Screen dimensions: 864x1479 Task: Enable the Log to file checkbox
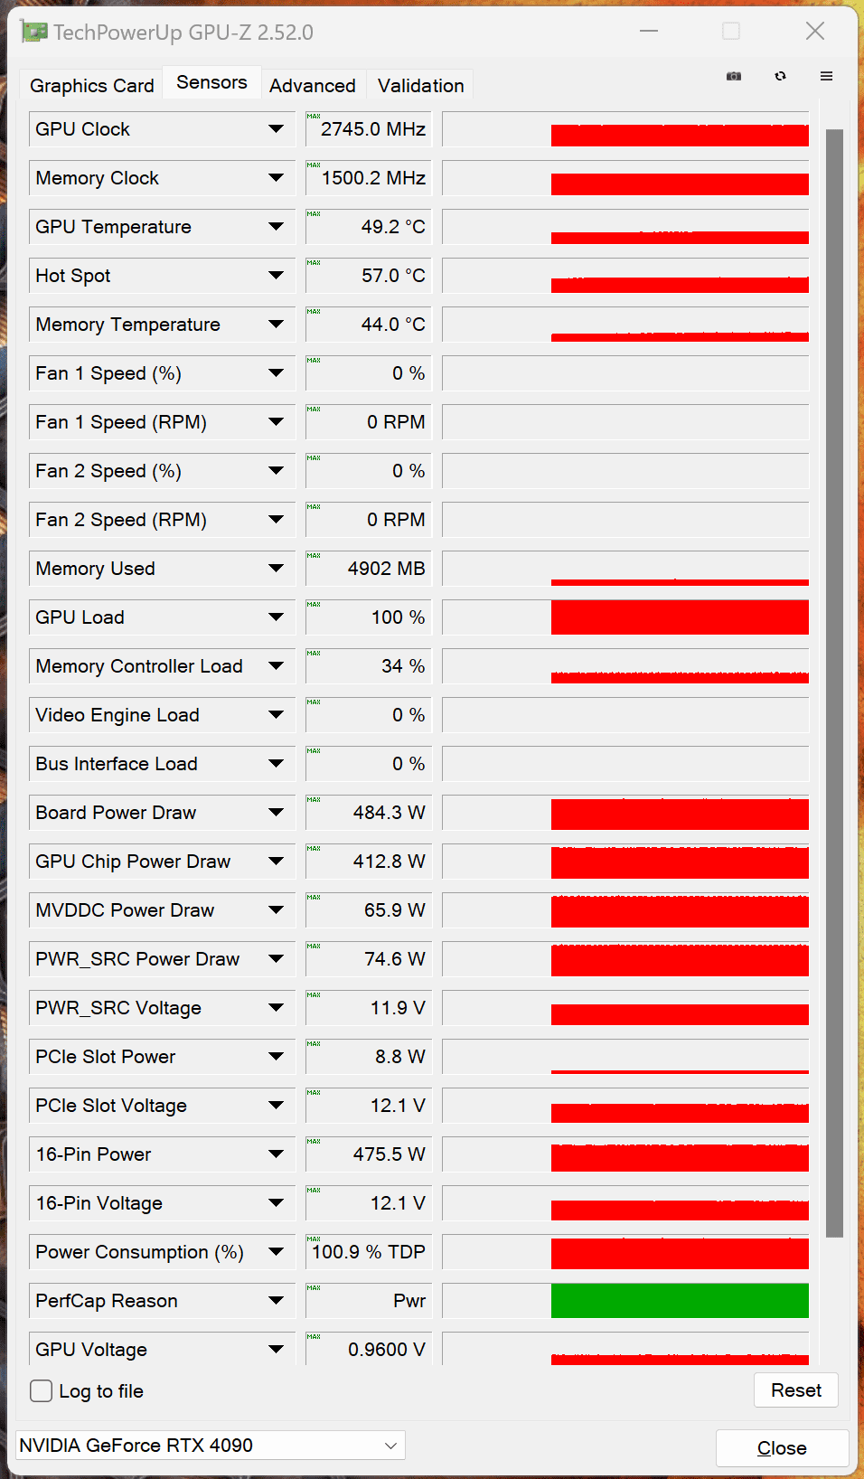tap(42, 1390)
